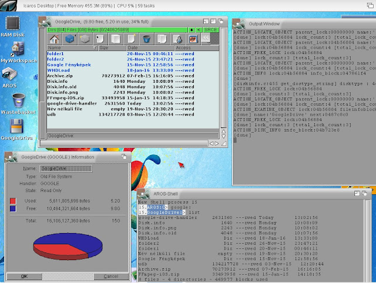Click the blue Free color swatch
This screenshot has height=283, width=376.
pos(13,208)
